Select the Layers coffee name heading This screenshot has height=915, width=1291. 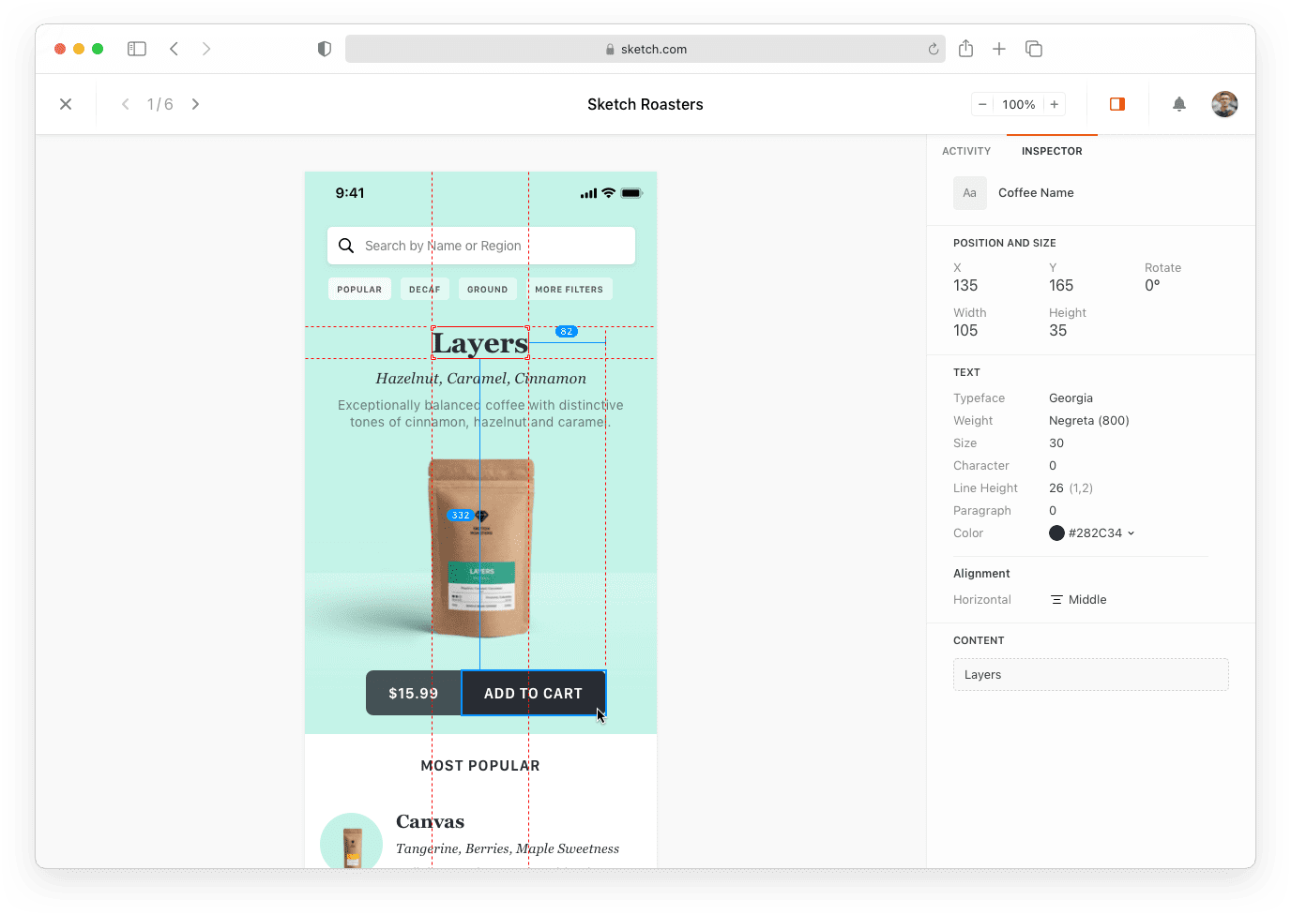coord(480,343)
